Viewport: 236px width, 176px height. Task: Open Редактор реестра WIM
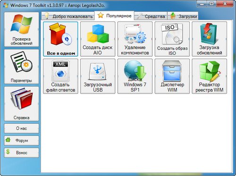(210, 76)
